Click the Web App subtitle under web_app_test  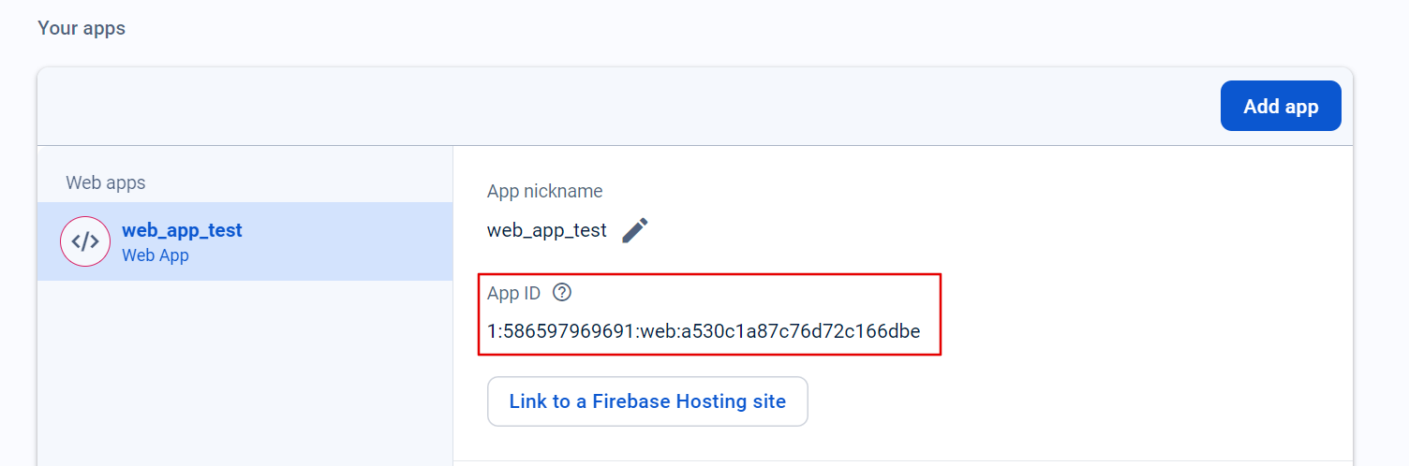(156, 255)
